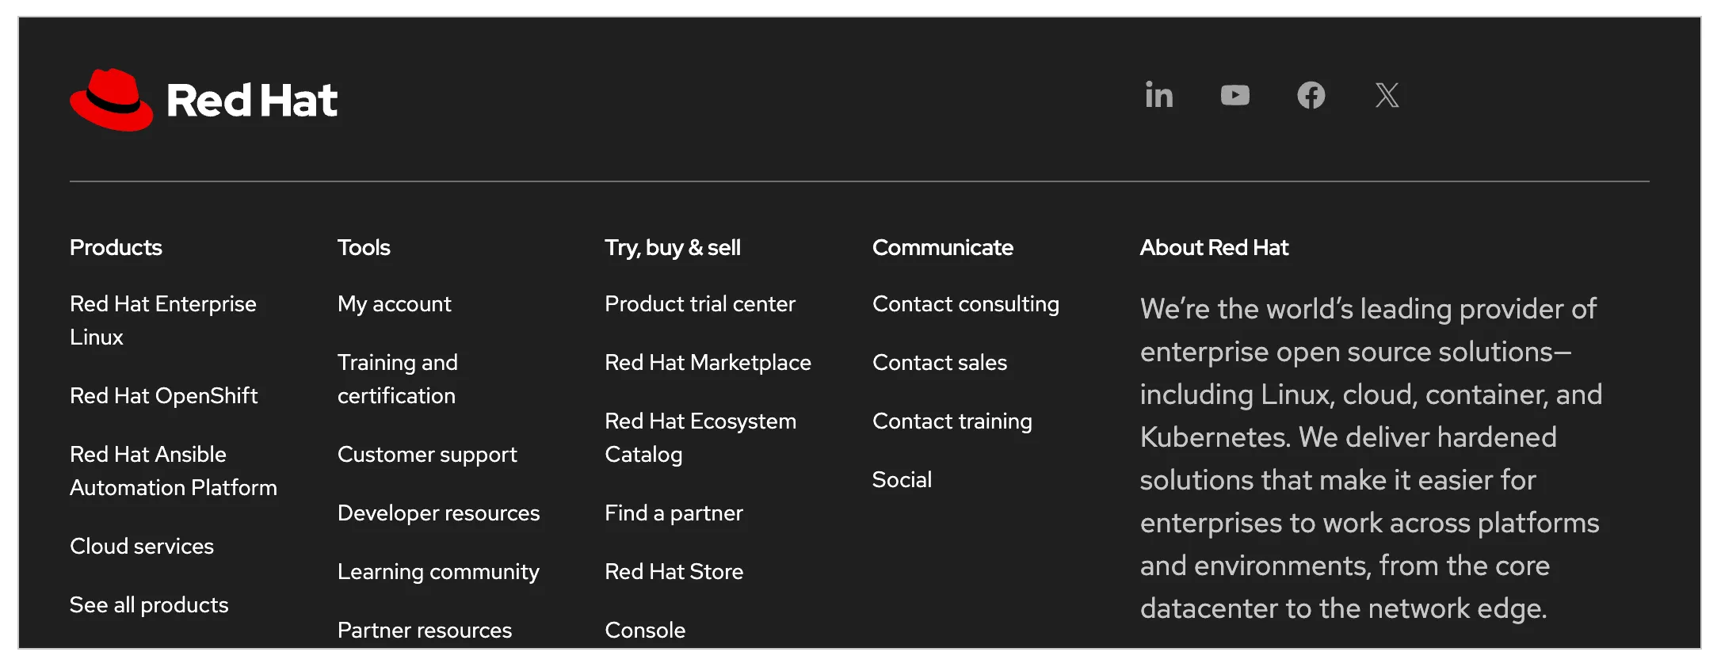
Task: Go to Training and certification
Action: click(x=397, y=379)
